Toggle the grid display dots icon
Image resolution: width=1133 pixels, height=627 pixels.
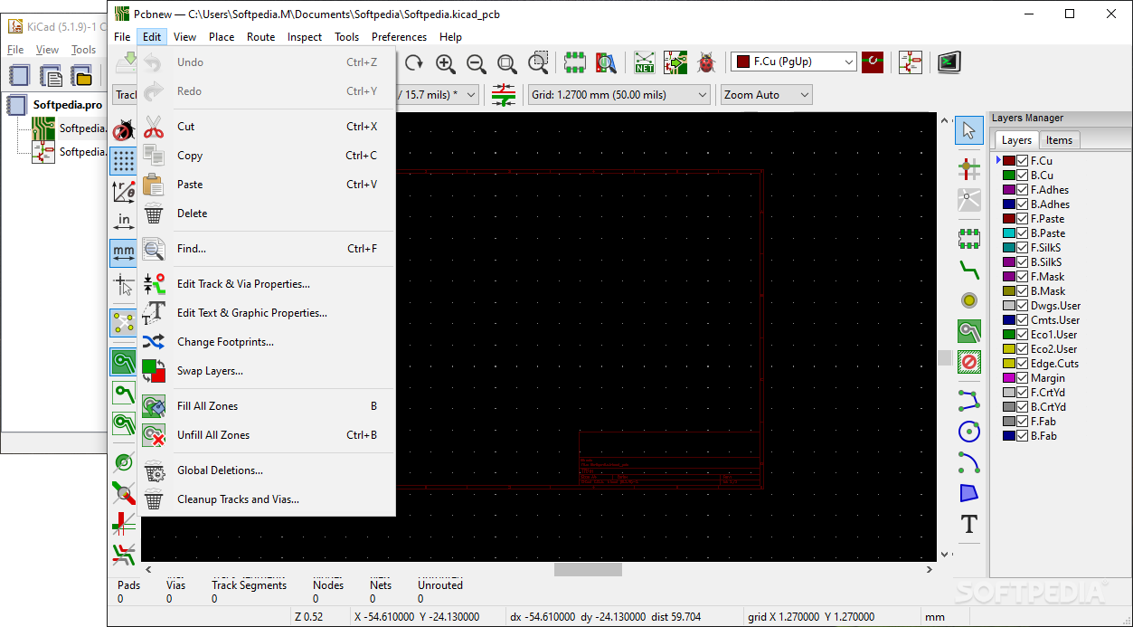(124, 161)
